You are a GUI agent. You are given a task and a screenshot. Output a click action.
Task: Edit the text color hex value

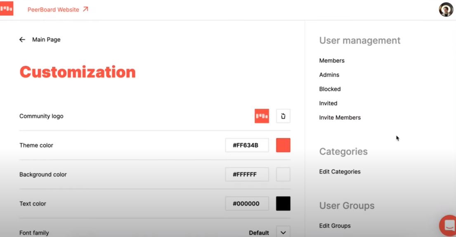tap(247, 204)
